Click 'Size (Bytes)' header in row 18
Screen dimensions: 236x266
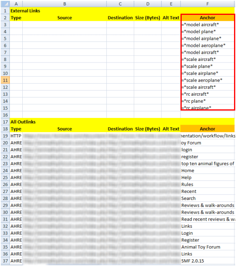tap(148, 129)
